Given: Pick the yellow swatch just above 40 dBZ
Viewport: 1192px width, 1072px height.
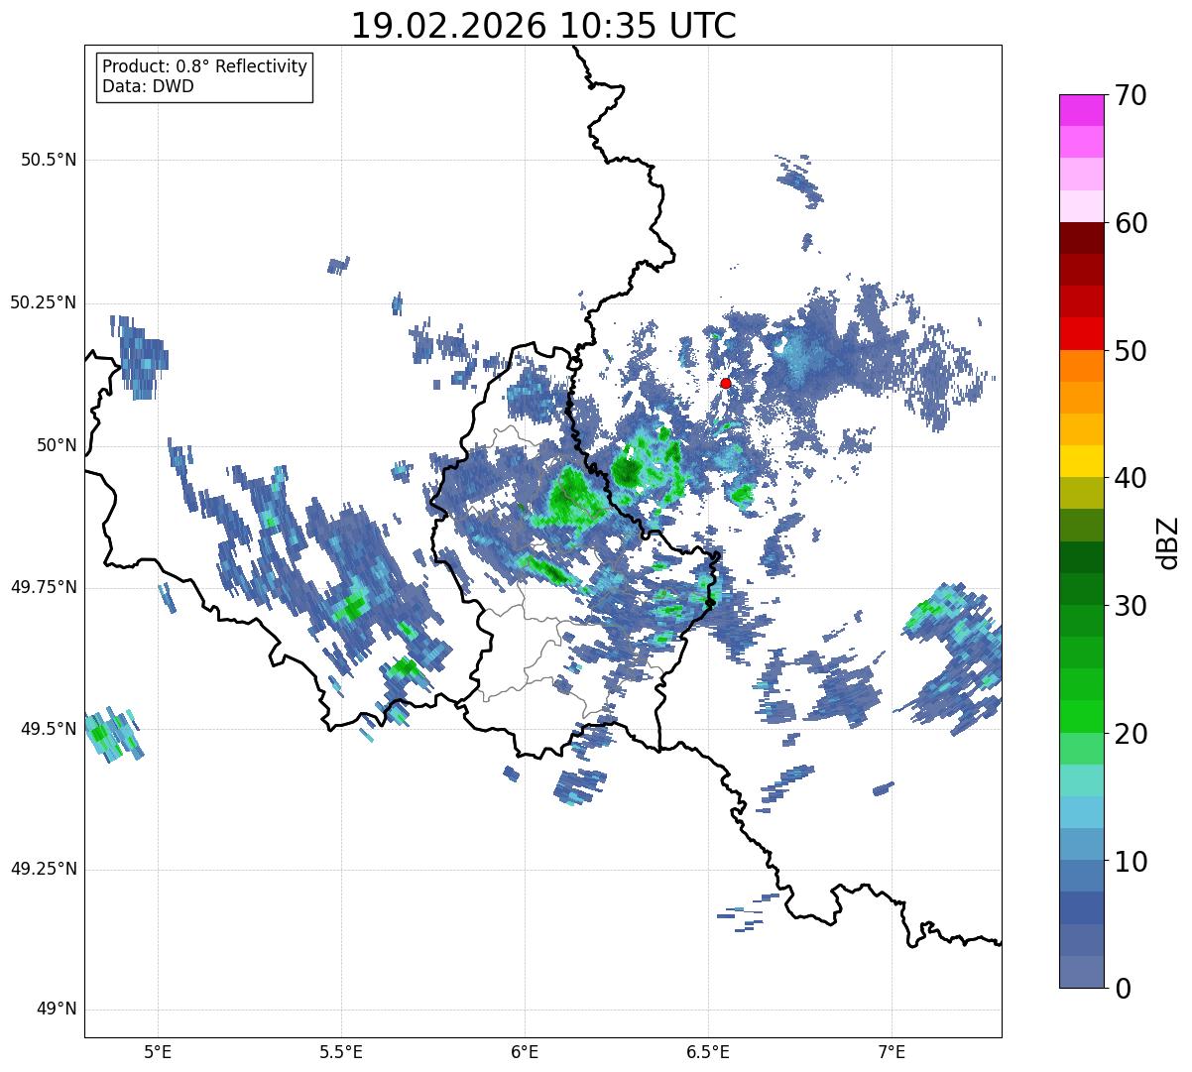Looking at the screenshot, I should 1081,462.
